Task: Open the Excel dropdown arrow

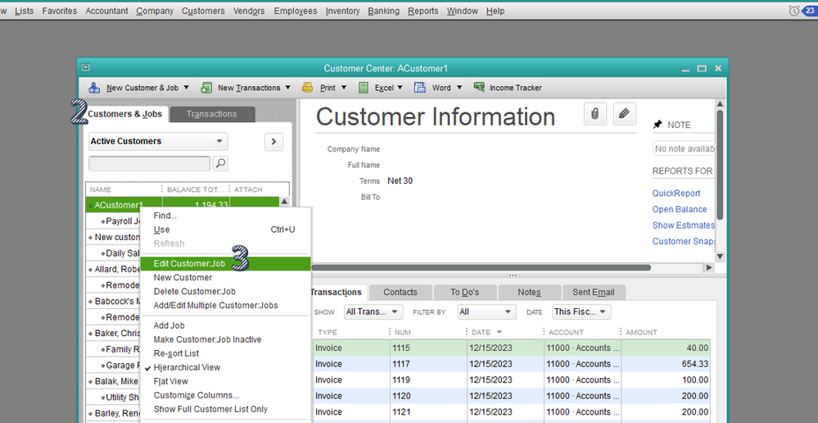Action: [400, 88]
